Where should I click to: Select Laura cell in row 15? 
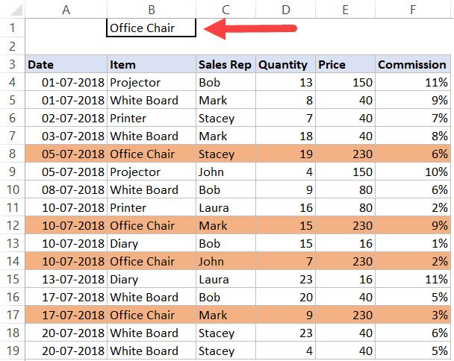click(x=226, y=280)
